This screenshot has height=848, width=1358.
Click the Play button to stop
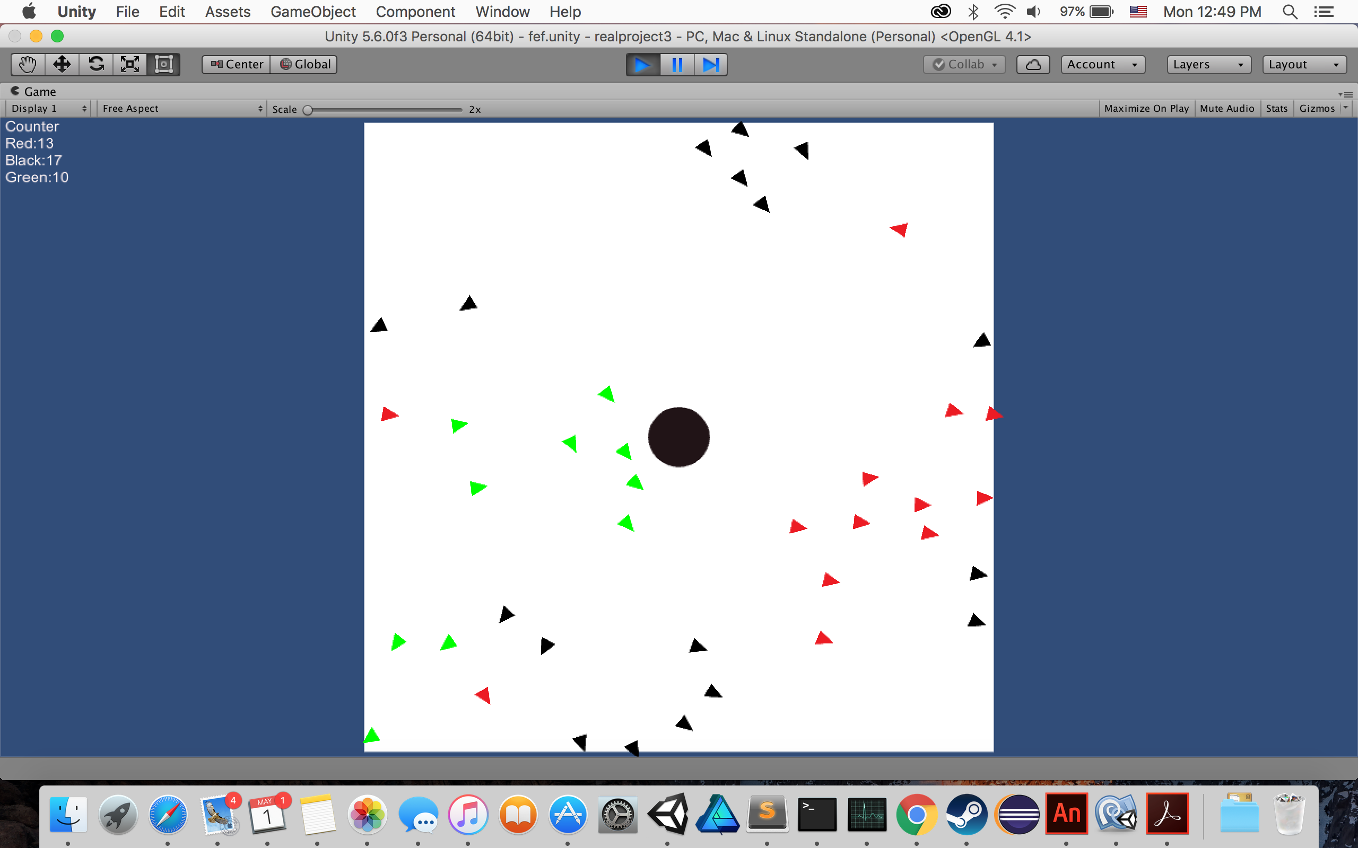click(x=642, y=65)
